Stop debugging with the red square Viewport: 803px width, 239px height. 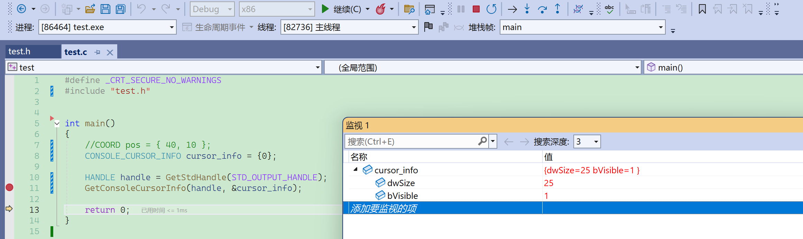476,9
